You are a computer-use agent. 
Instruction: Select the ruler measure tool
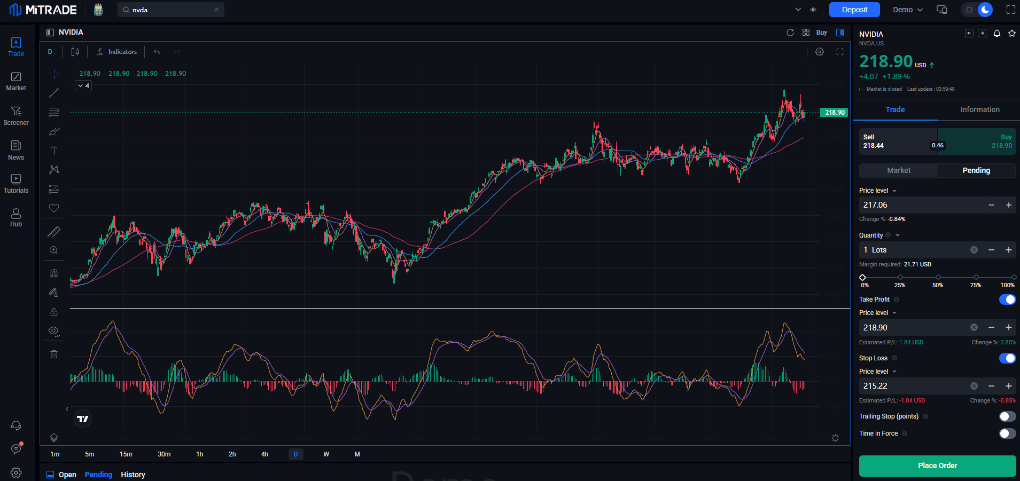pos(54,232)
